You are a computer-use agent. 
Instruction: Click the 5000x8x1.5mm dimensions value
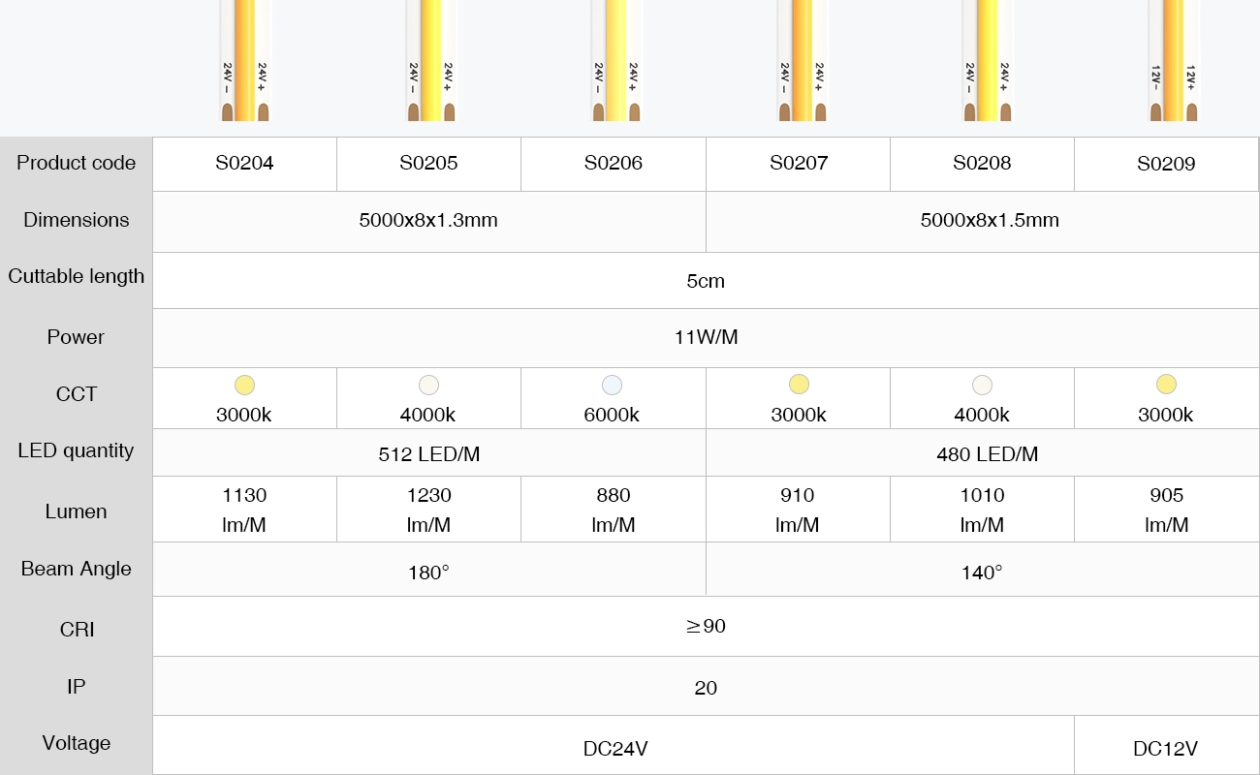990,221
